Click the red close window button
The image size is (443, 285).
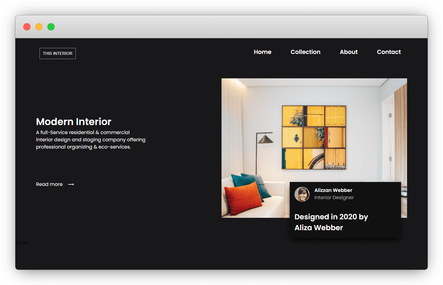27,27
